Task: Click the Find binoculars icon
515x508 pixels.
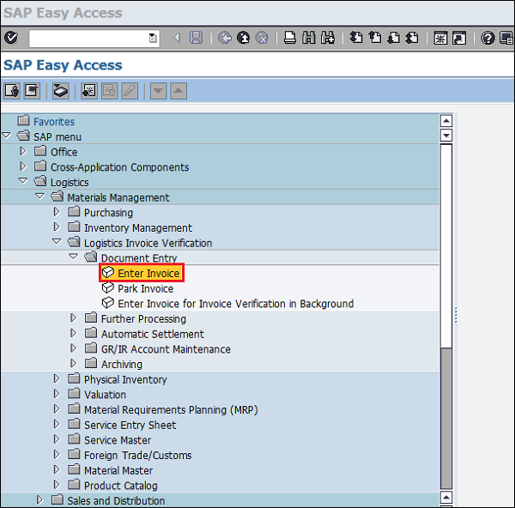Action: tap(309, 38)
